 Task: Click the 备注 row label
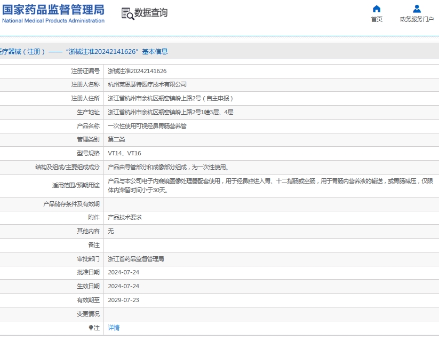coord(94,245)
